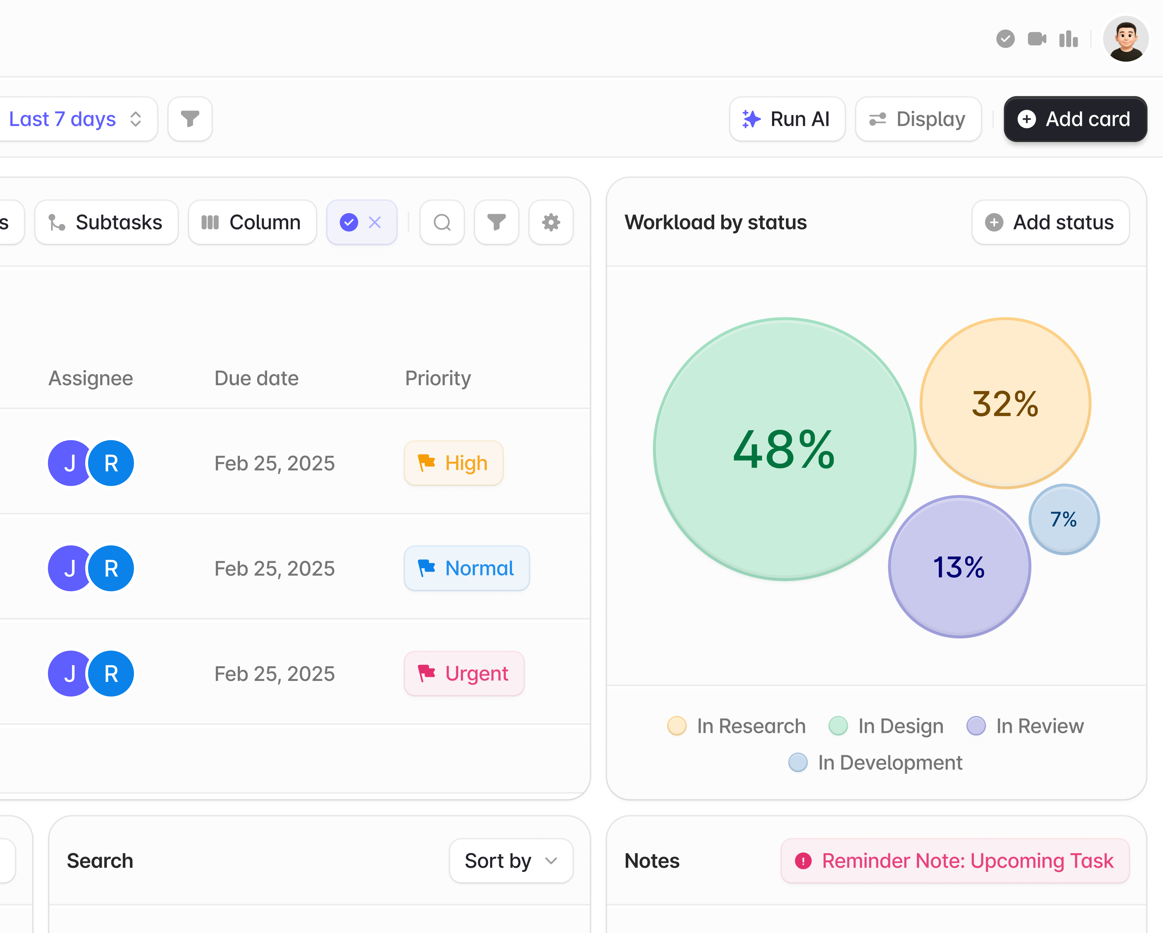Viewport: 1163px width, 933px height.
Task: Click the Run AI button
Action: (786, 119)
